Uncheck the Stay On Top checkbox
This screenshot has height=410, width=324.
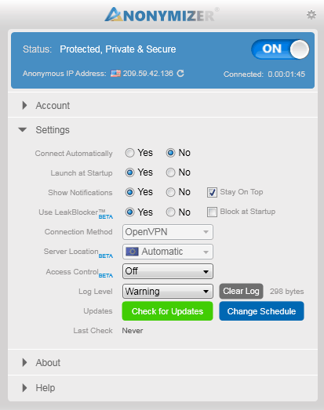[x=212, y=192]
